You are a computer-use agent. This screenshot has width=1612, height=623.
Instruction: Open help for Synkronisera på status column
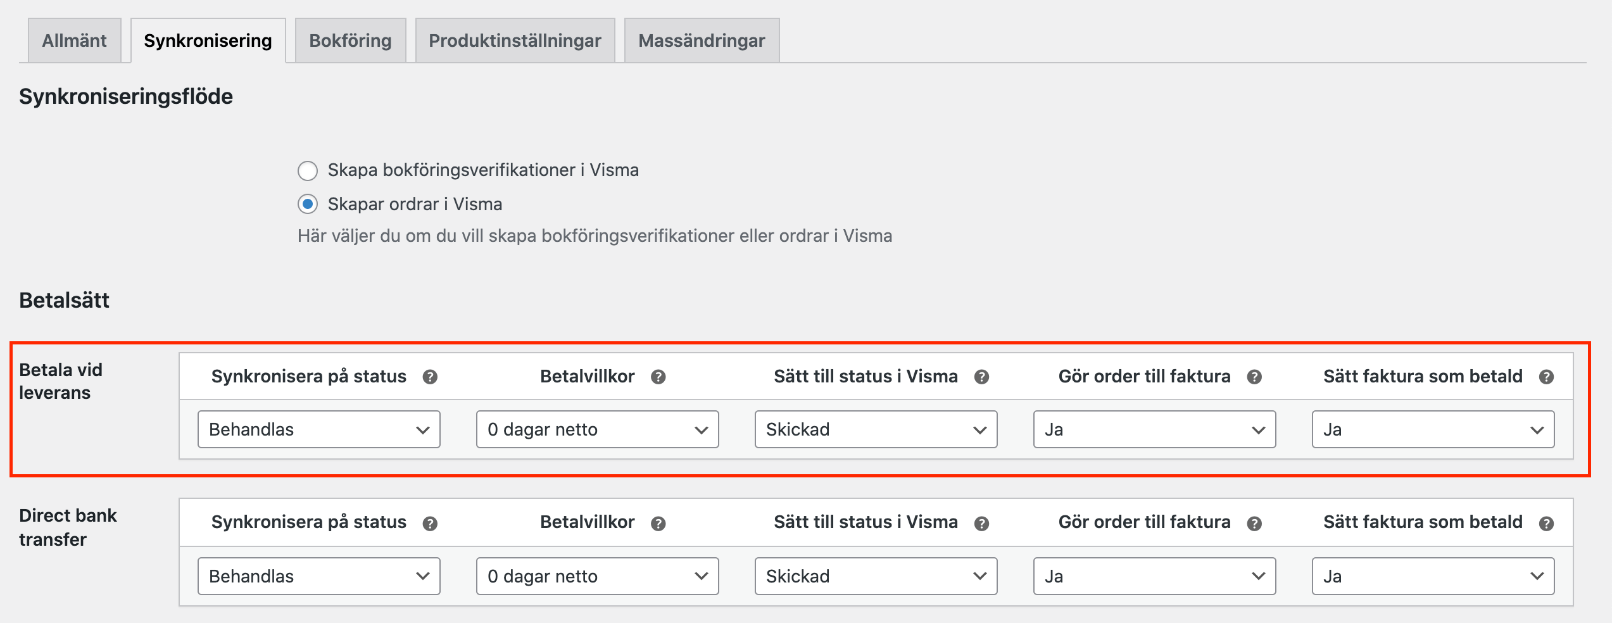431,375
